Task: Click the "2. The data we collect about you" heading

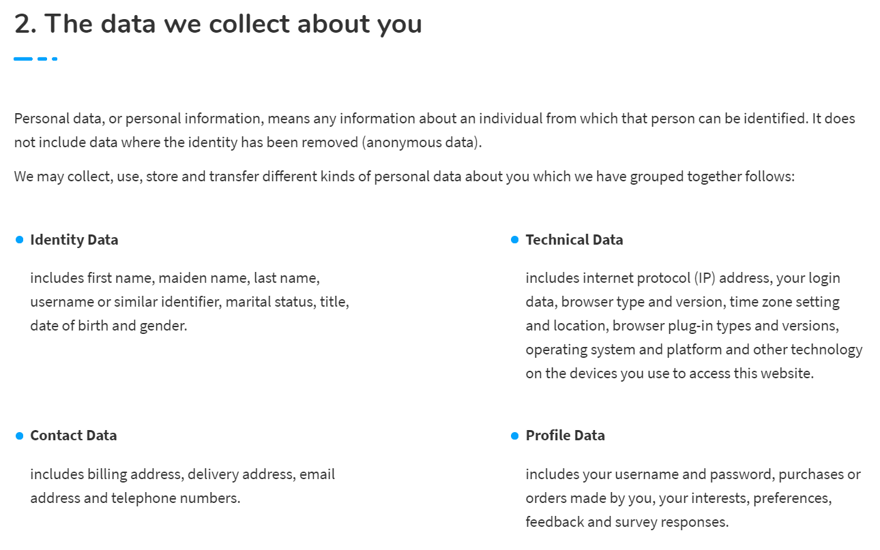Action: (218, 25)
